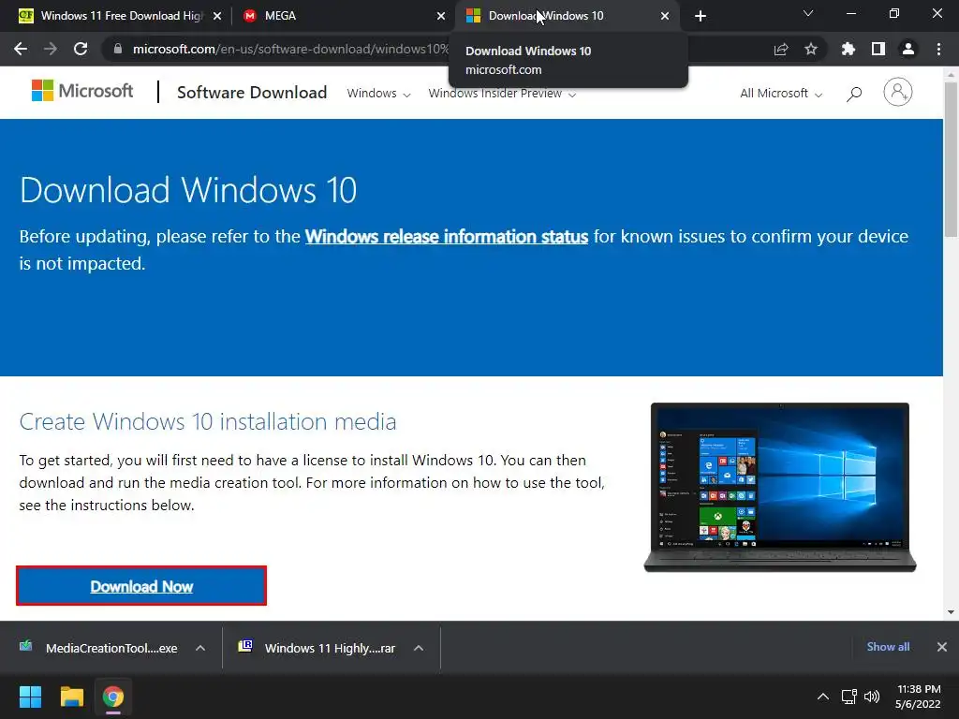
Task: Open the Windows Start menu
Action: tap(30, 697)
